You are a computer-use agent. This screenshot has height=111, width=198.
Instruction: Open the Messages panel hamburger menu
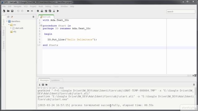(194, 85)
